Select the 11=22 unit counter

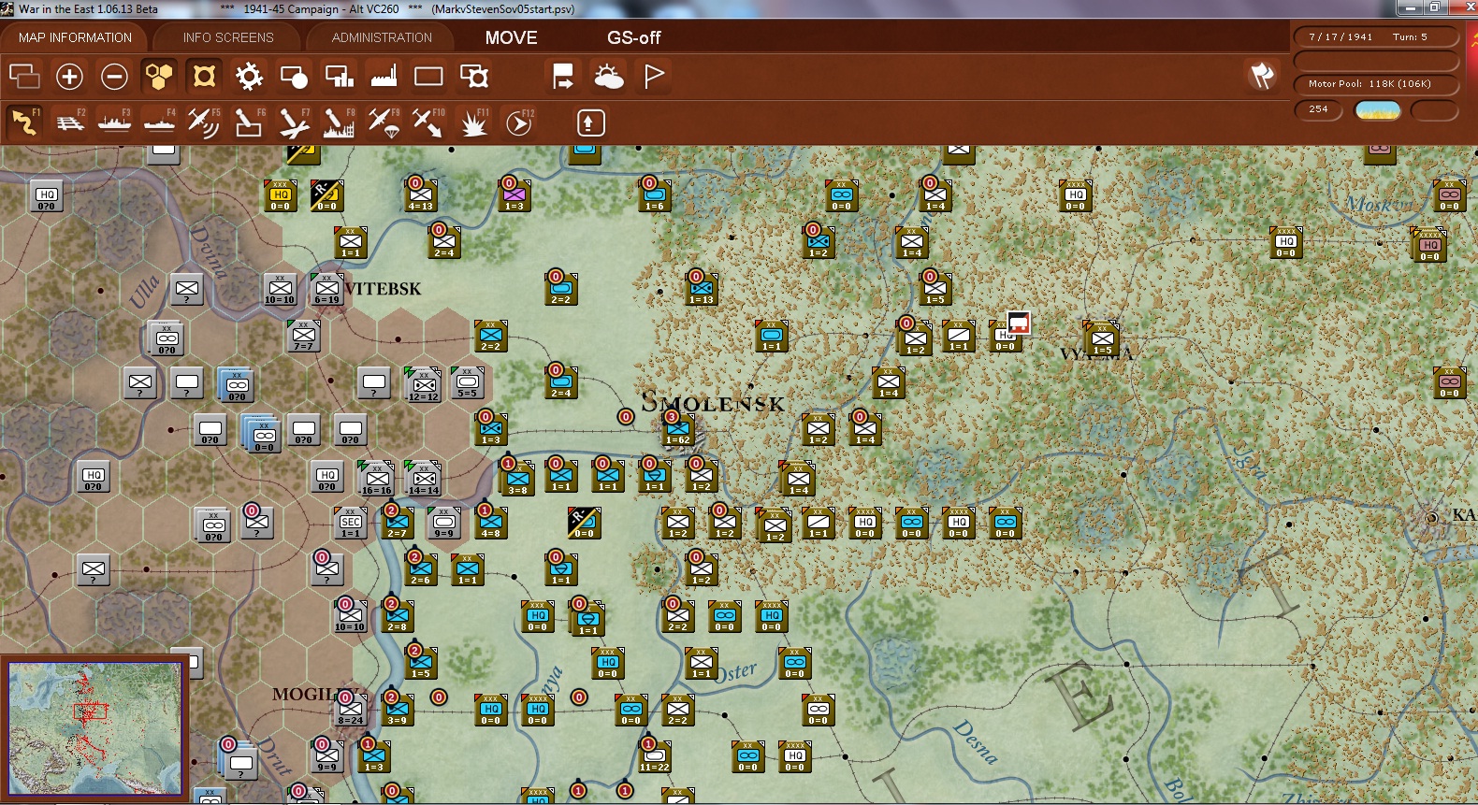pos(654,756)
